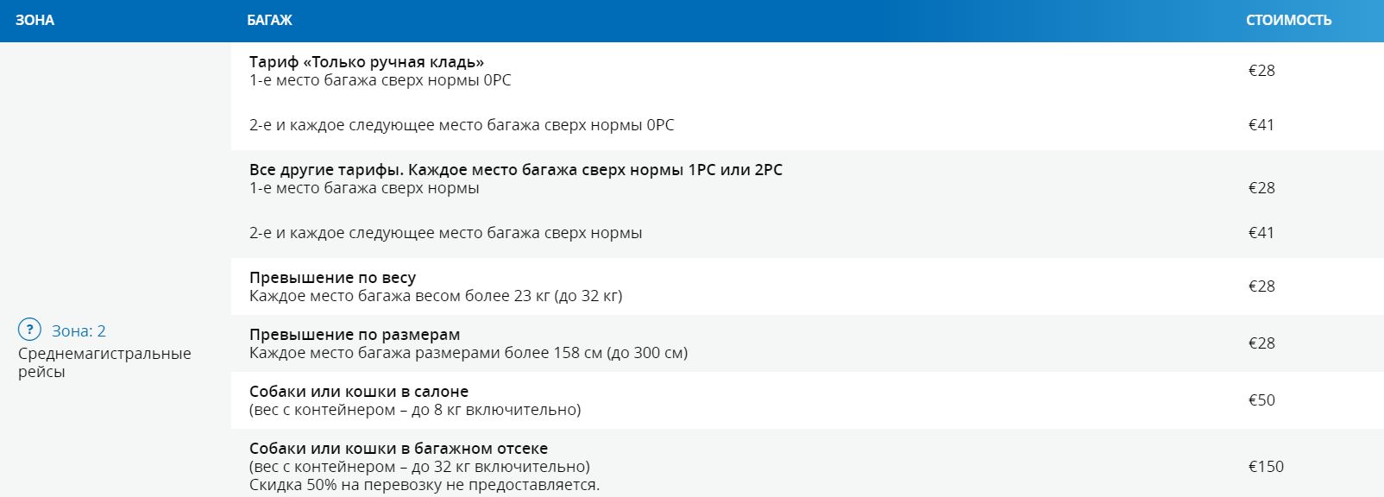Select the "Все другие тарифы" heading
The width and height of the screenshot is (1384, 497).
pos(515,170)
